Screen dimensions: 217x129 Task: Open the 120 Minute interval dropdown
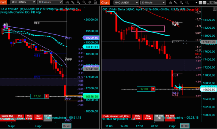tap(50, 2)
